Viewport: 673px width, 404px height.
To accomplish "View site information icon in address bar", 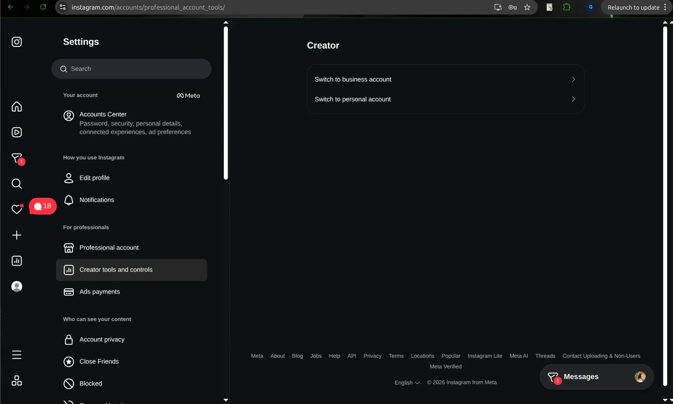I will click(63, 7).
